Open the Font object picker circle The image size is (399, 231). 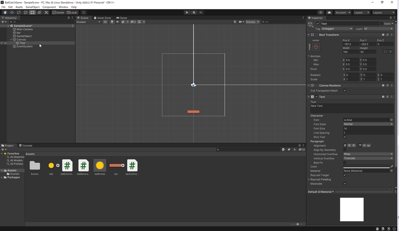[x=391, y=120]
